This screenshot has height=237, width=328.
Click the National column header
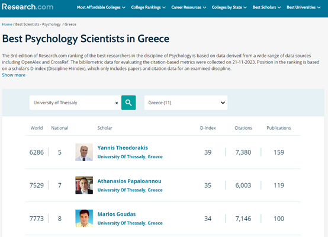coord(60,128)
